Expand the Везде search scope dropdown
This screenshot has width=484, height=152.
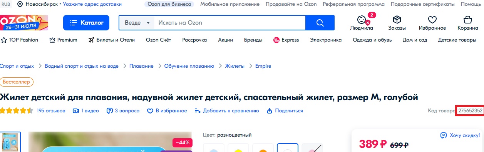[x=137, y=23]
